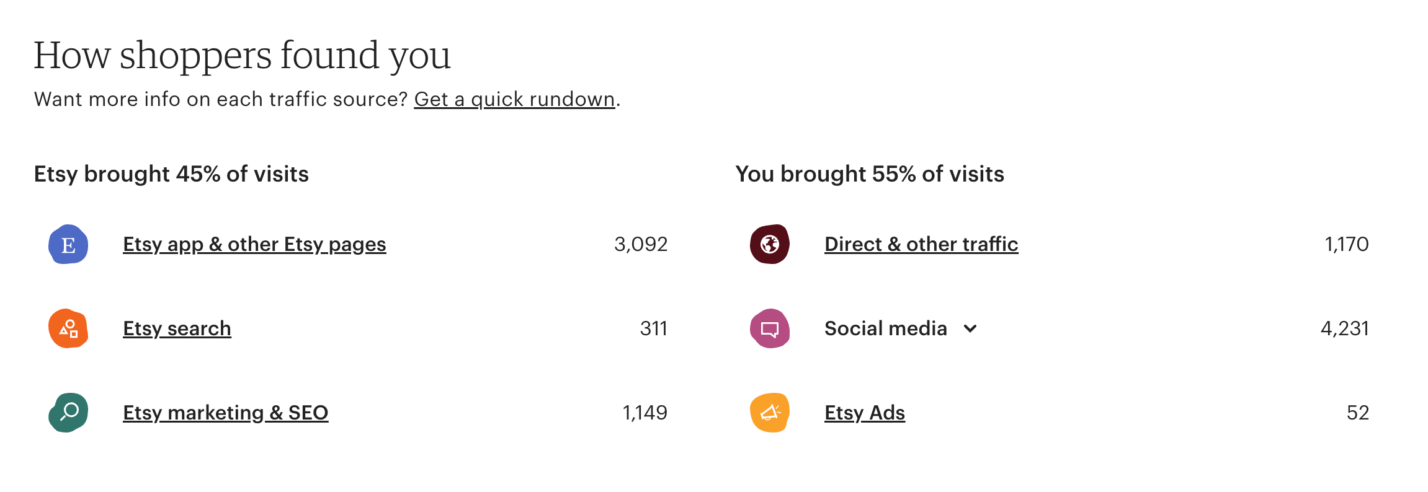Screen dimensions: 1428x492
Task: Click the green magnifier marketing & SEO icon
Action: [x=68, y=413]
